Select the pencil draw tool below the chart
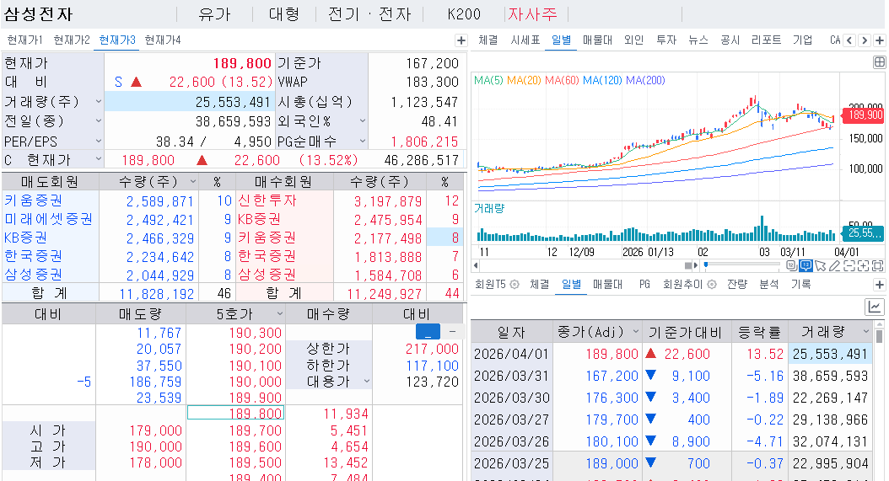 click(834, 265)
